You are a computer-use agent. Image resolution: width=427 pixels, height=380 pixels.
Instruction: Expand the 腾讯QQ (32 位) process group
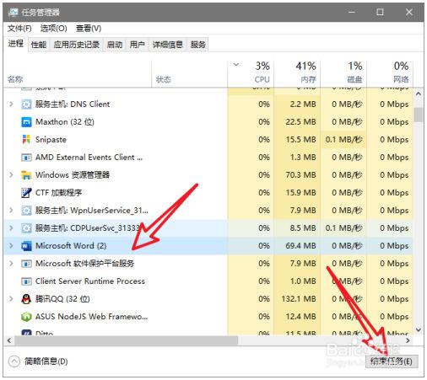pos(11,299)
